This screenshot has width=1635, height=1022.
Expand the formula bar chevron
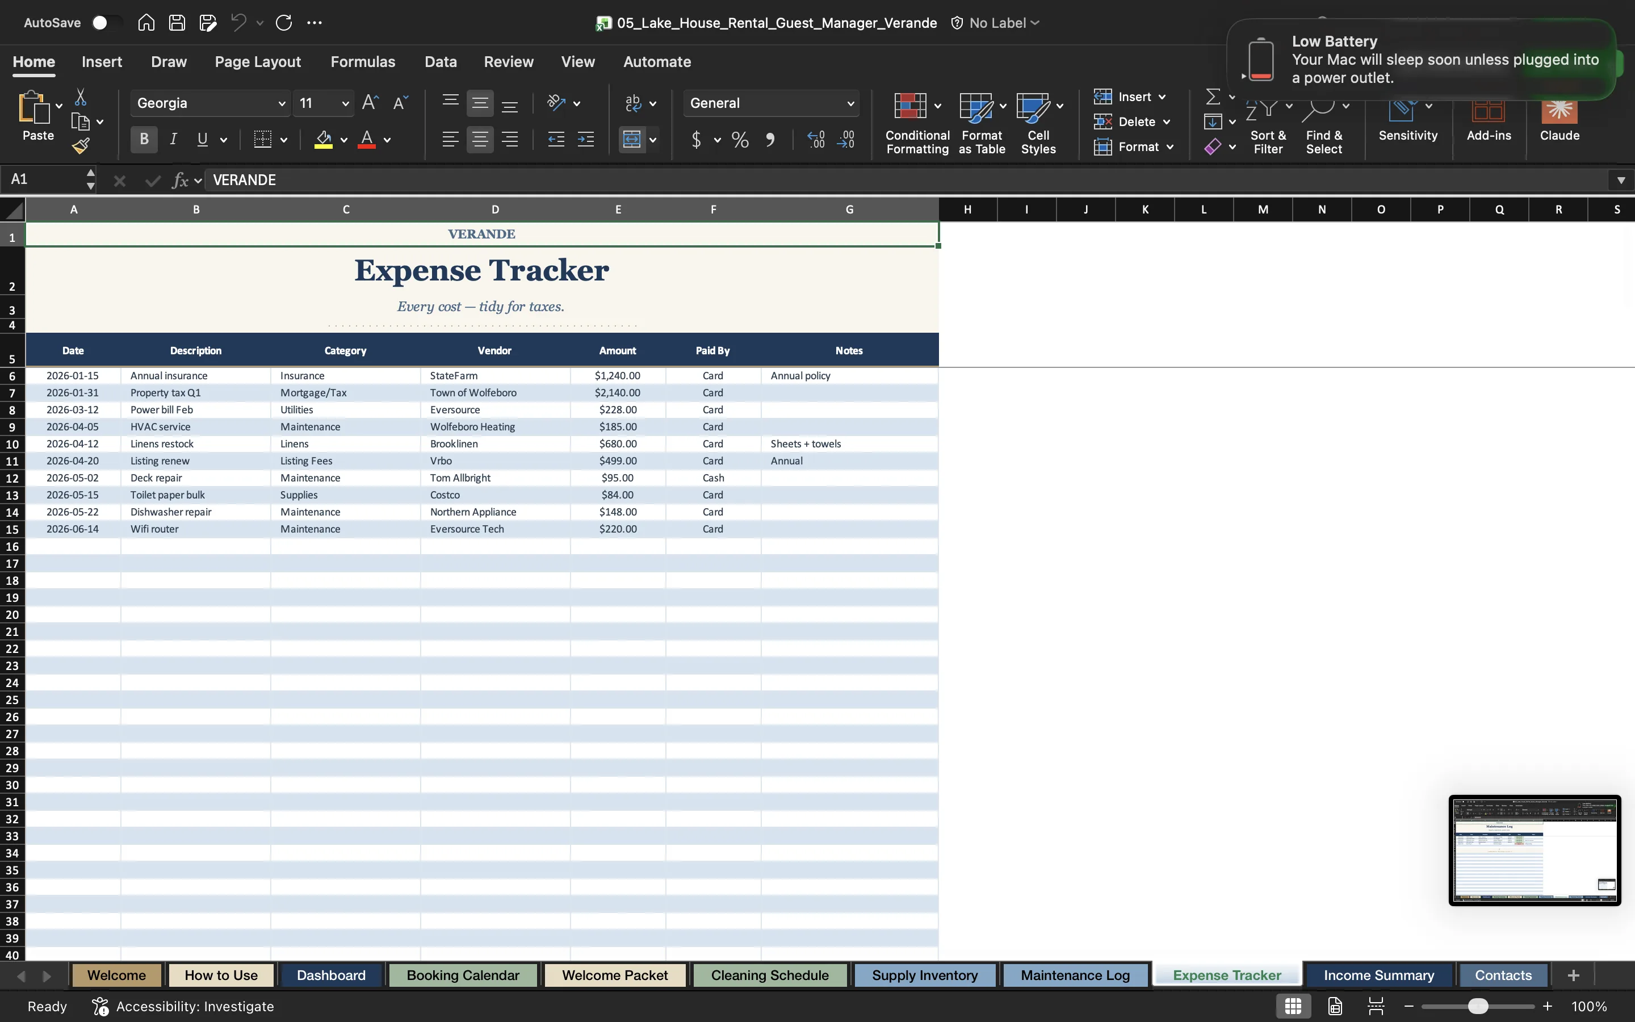coord(1621,180)
